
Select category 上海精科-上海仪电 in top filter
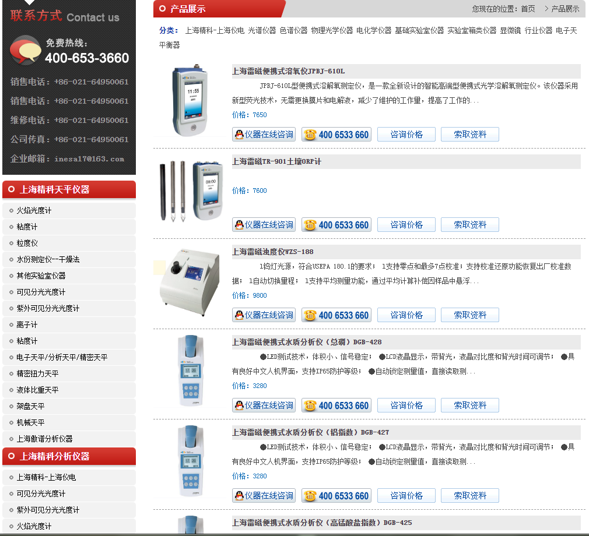pos(215,30)
